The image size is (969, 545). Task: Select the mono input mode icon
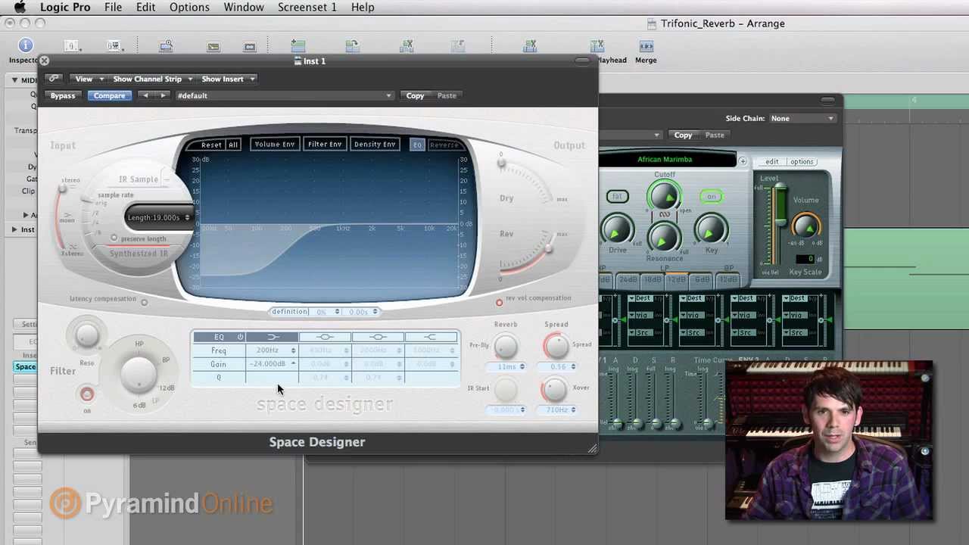pos(67,215)
